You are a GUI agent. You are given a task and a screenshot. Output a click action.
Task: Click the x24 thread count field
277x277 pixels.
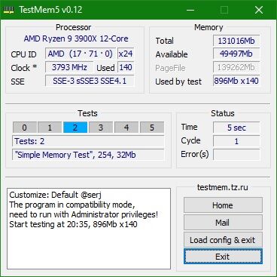click(x=126, y=54)
